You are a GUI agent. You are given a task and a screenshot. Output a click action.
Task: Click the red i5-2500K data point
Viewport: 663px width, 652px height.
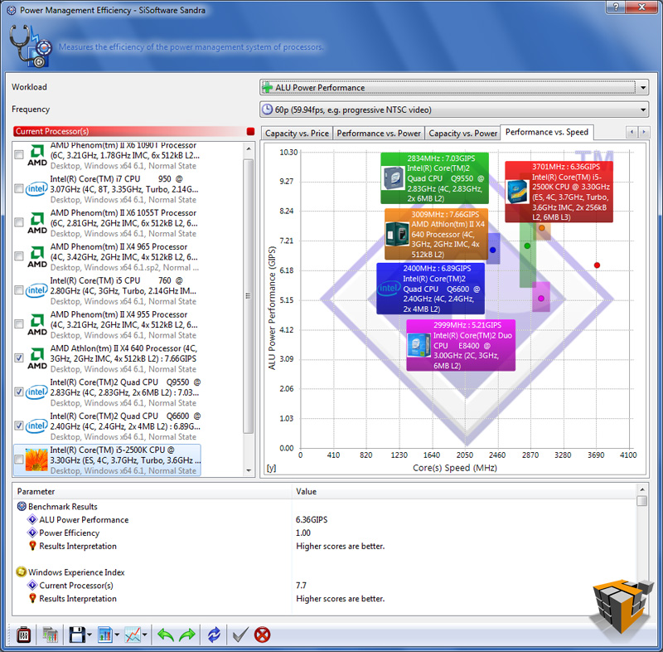597,265
